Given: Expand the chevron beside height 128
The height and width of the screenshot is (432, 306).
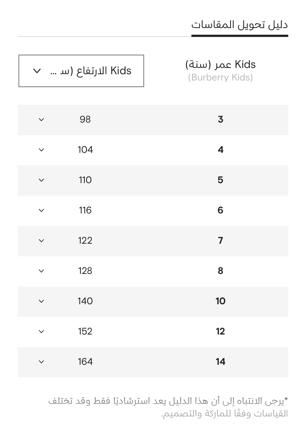Looking at the screenshot, I should (x=41, y=271).
